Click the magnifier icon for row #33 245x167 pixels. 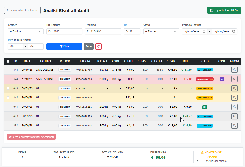(234, 125)
